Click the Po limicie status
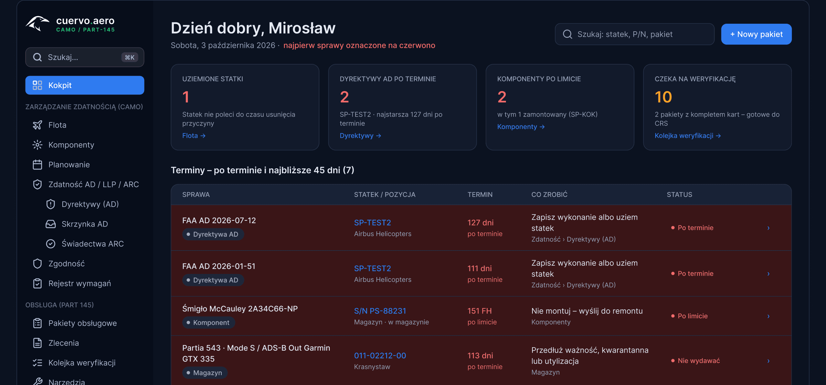The image size is (826, 385). coord(689,316)
